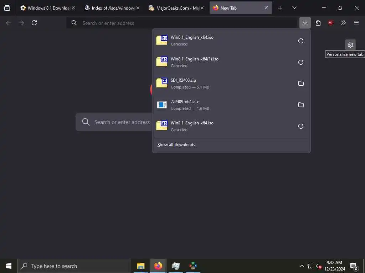Image resolution: width=365 pixels, height=273 pixels.
Task: Go forward with the forward arrow
Action: pyautogui.click(x=21, y=23)
